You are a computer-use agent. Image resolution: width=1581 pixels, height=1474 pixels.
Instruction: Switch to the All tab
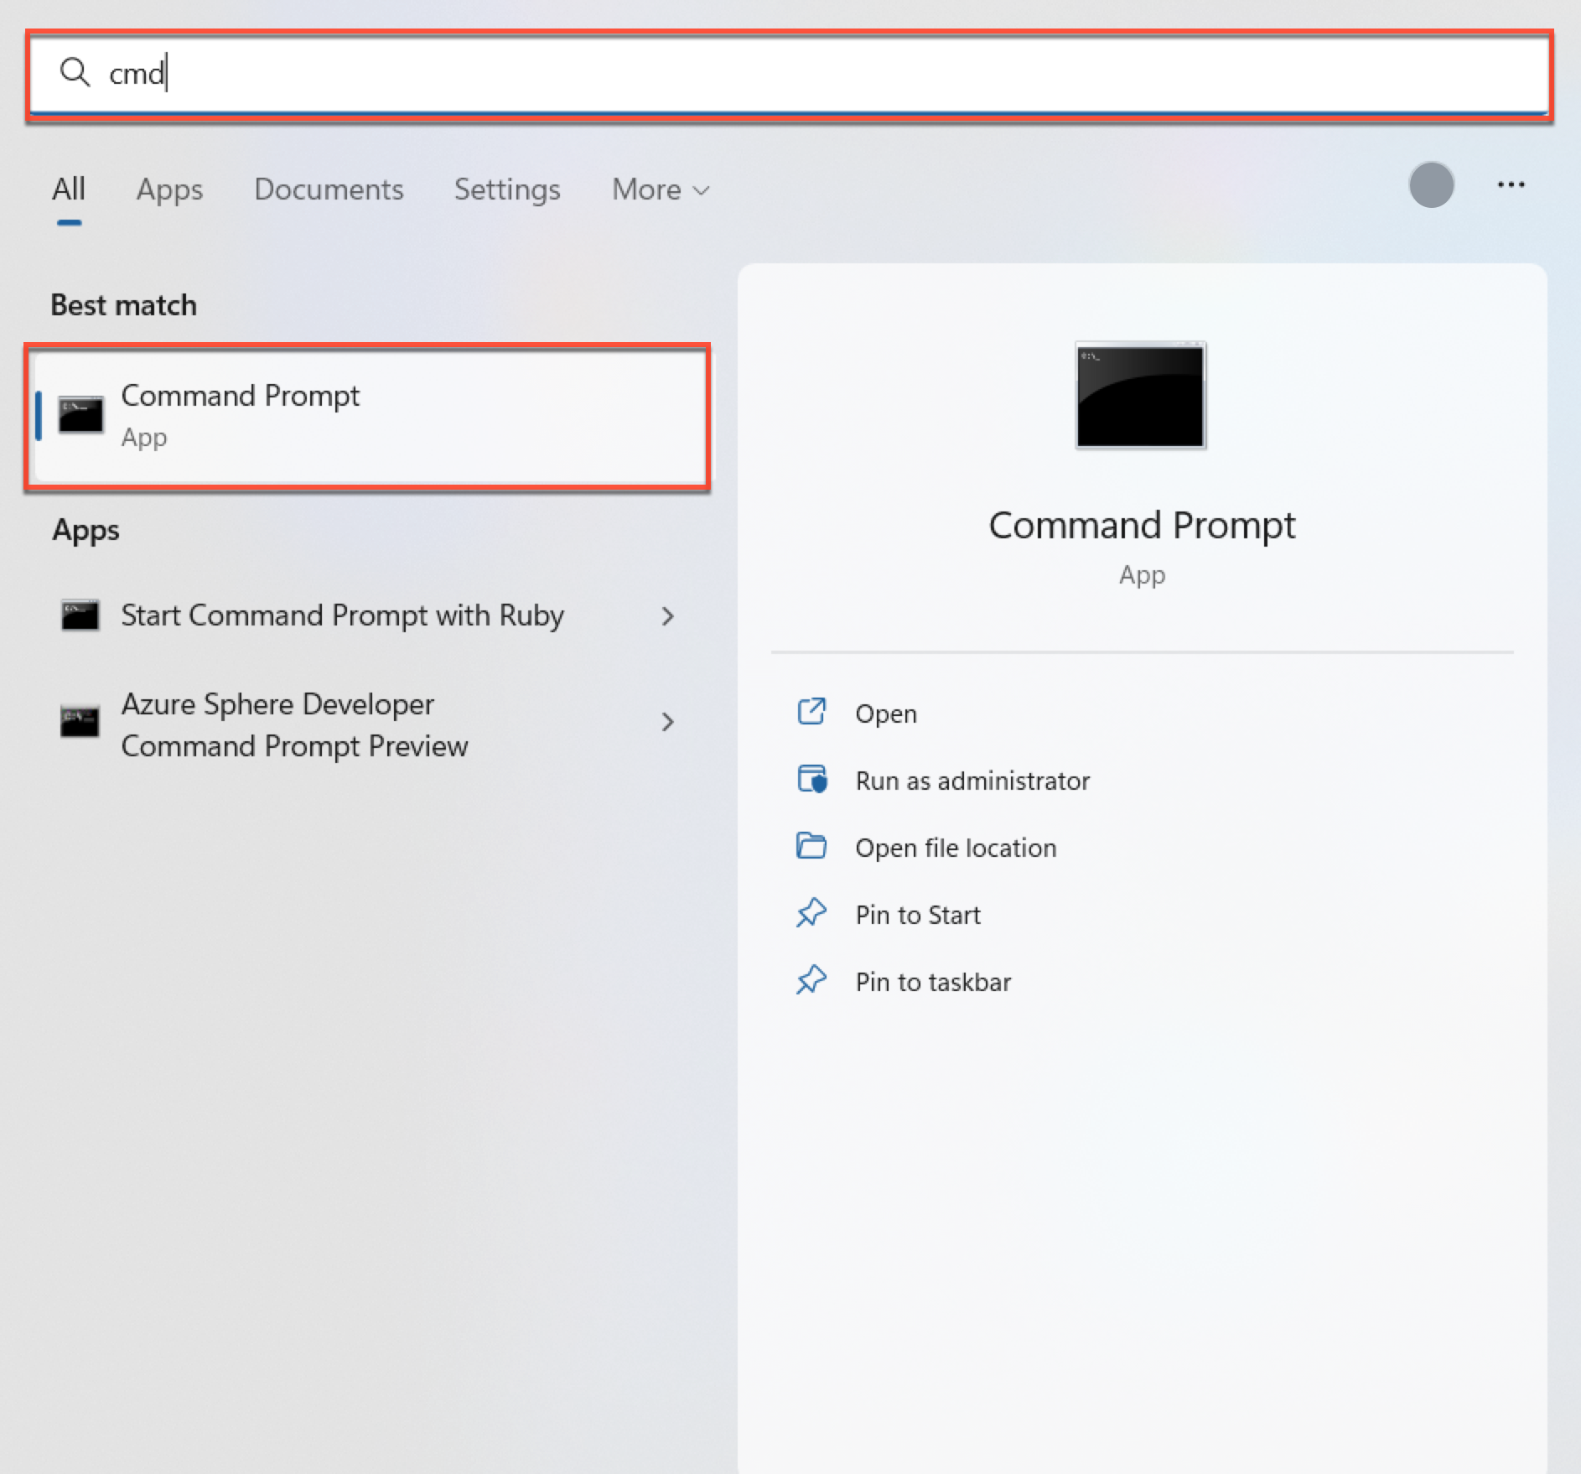click(x=69, y=189)
